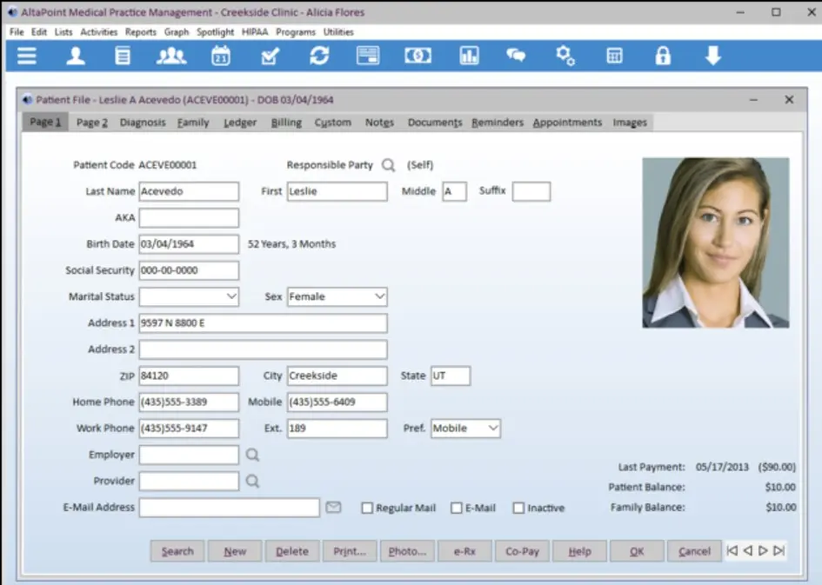Click the e-Rx button

click(x=464, y=551)
